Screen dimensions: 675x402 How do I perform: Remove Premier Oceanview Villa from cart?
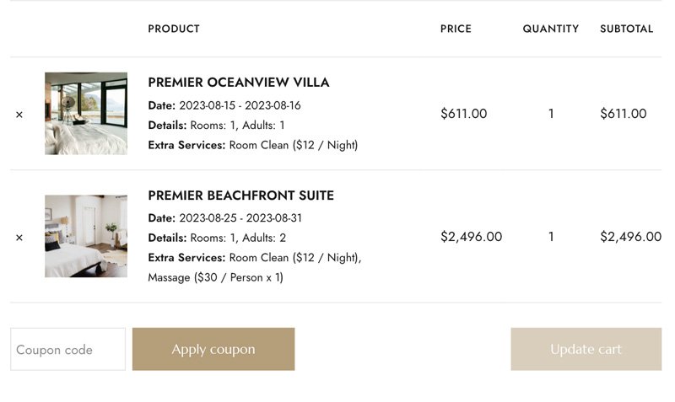point(19,115)
